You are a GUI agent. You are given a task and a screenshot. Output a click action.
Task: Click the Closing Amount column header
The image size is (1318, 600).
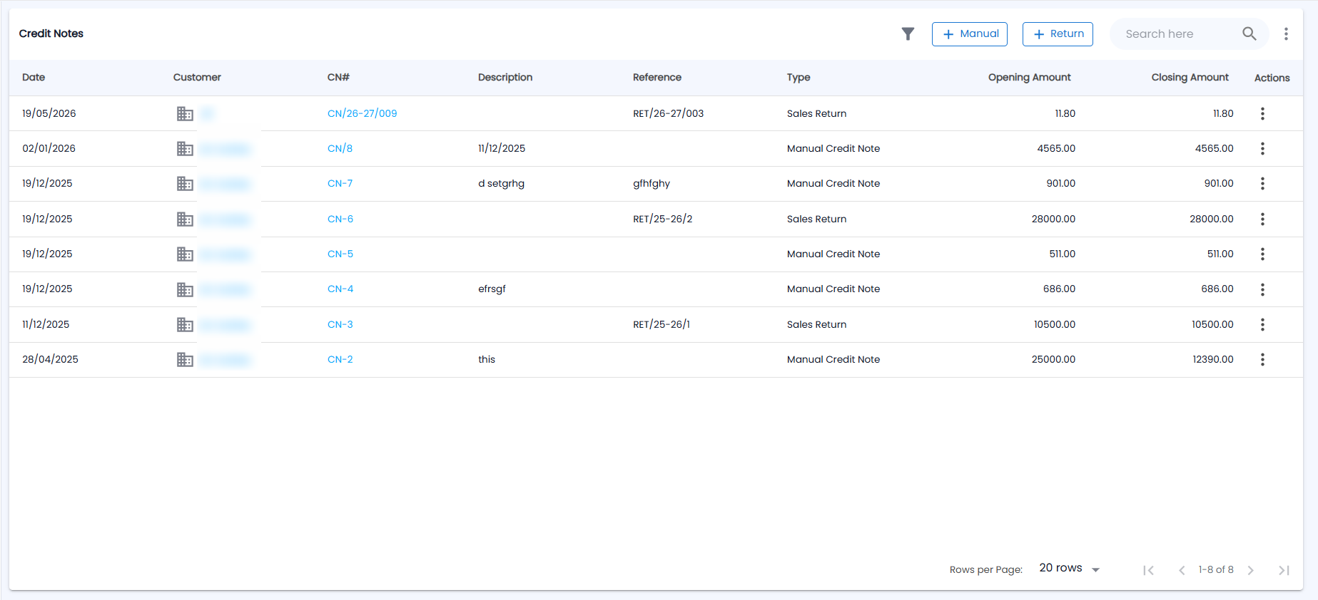pos(1190,77)
